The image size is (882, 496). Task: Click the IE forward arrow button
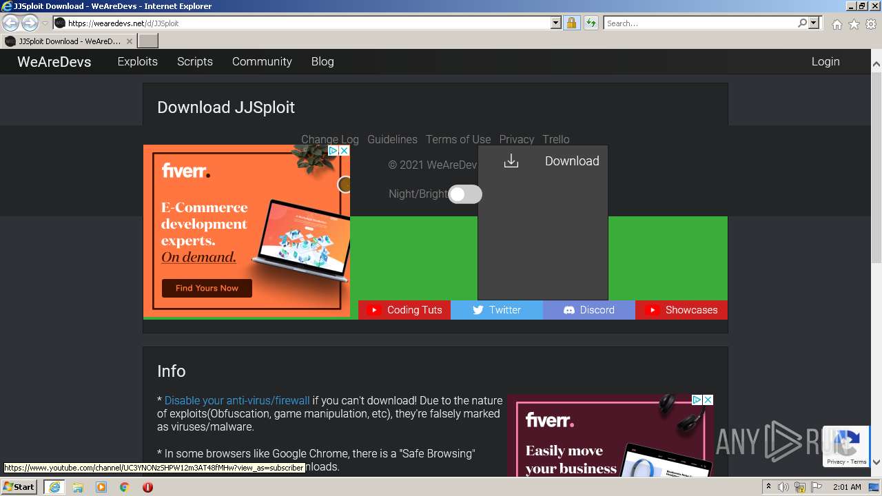pos(30,23)
